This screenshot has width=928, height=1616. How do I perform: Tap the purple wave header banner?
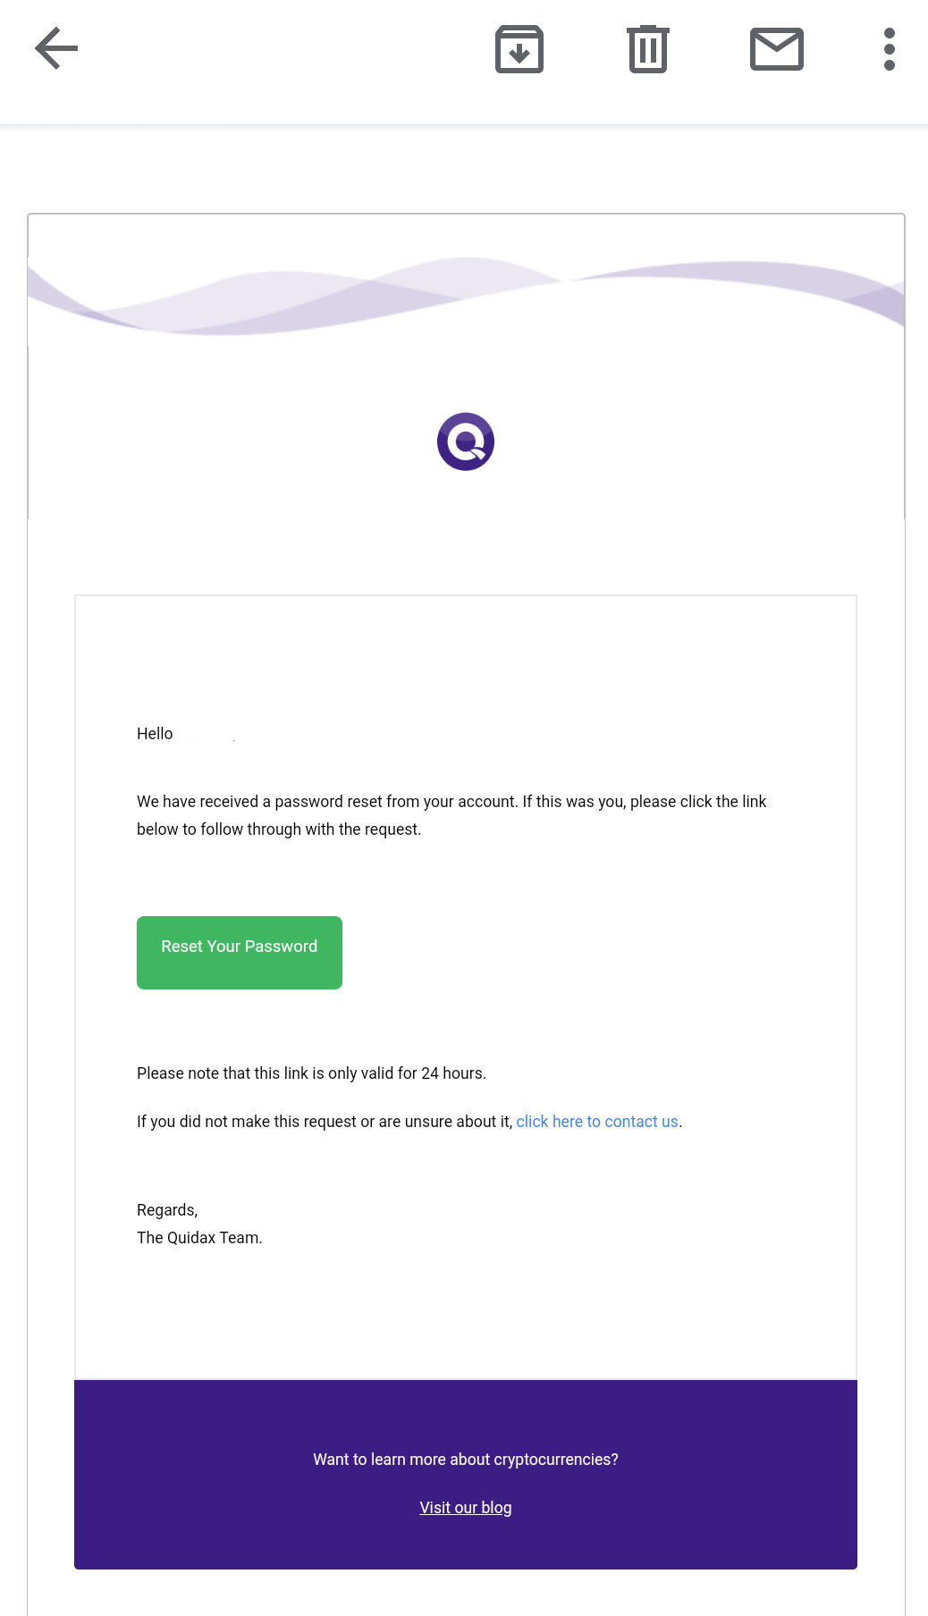coord(466,297)
